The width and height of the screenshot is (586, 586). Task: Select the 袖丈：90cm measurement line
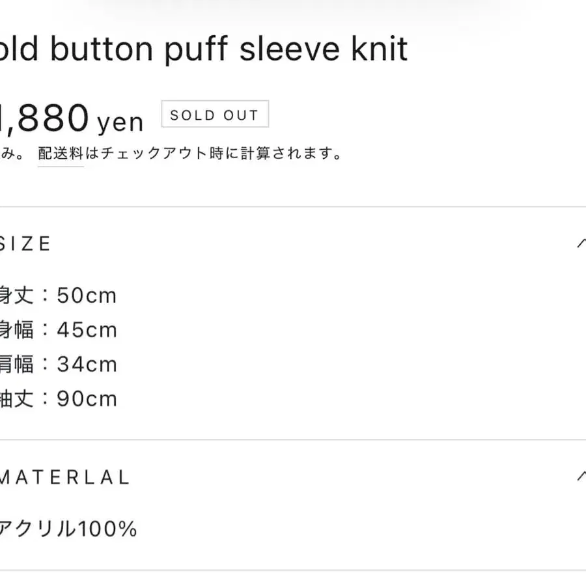(x=57, y=398)
